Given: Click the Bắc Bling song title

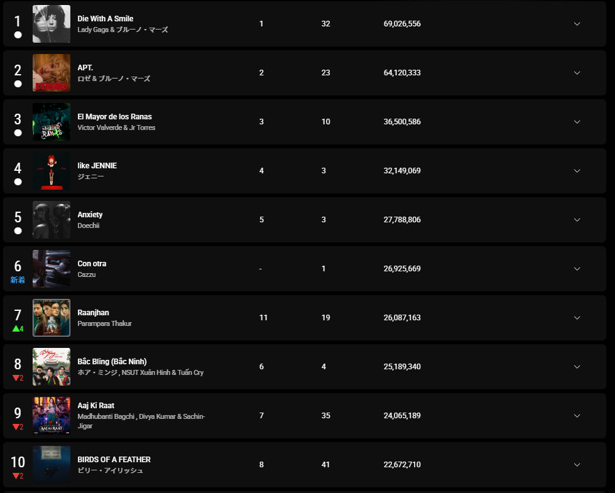Looking at the screenshot, I should (112, 362).
